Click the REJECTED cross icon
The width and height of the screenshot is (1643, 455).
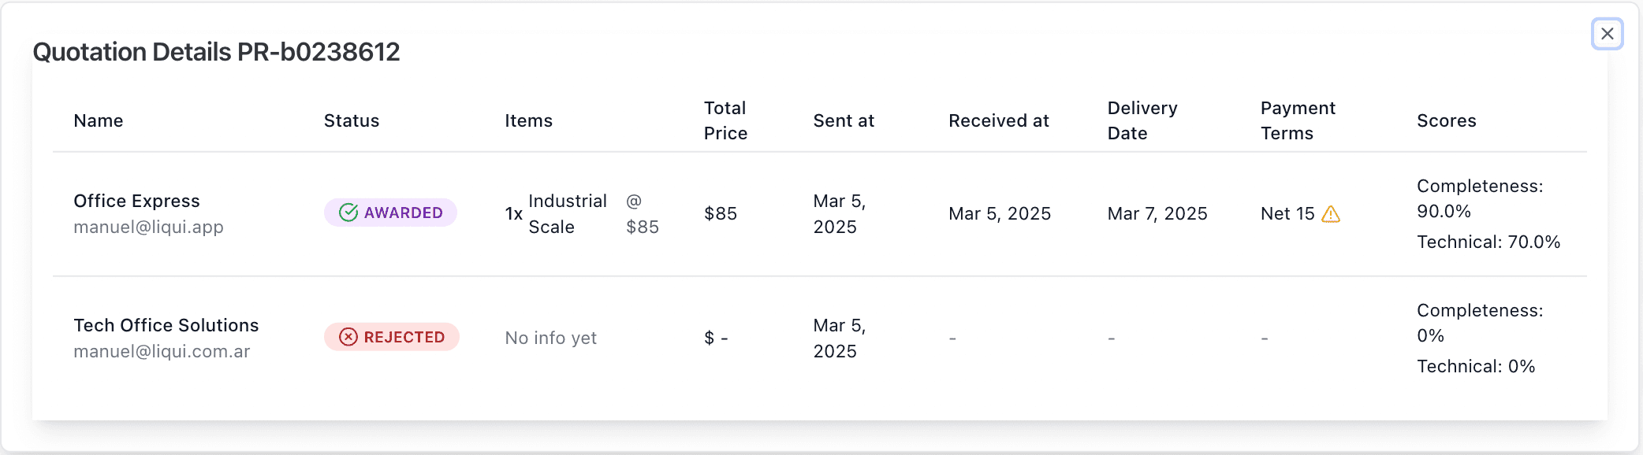(348, 337)
